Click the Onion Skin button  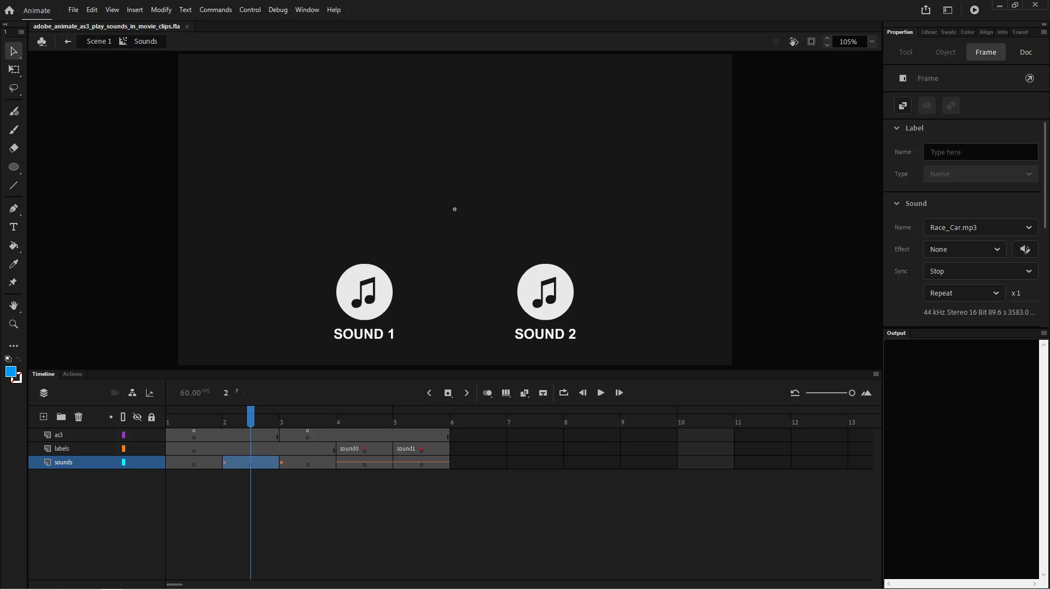(487, 393)
